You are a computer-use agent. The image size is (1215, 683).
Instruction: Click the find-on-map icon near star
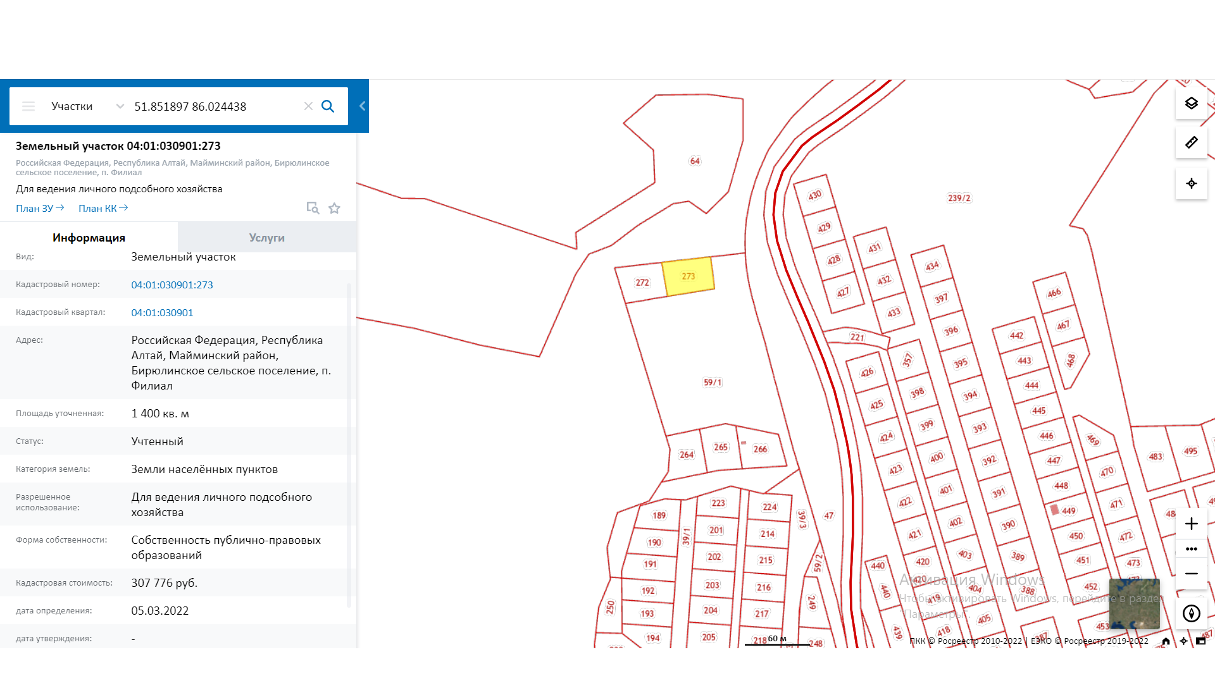point(313,208)
